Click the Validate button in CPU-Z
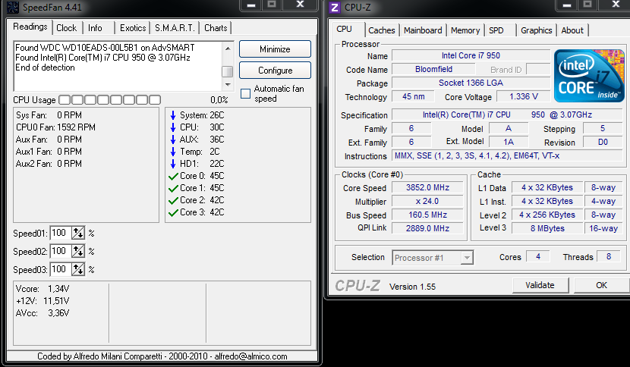 pyautogui.click(x=540, y=285)
